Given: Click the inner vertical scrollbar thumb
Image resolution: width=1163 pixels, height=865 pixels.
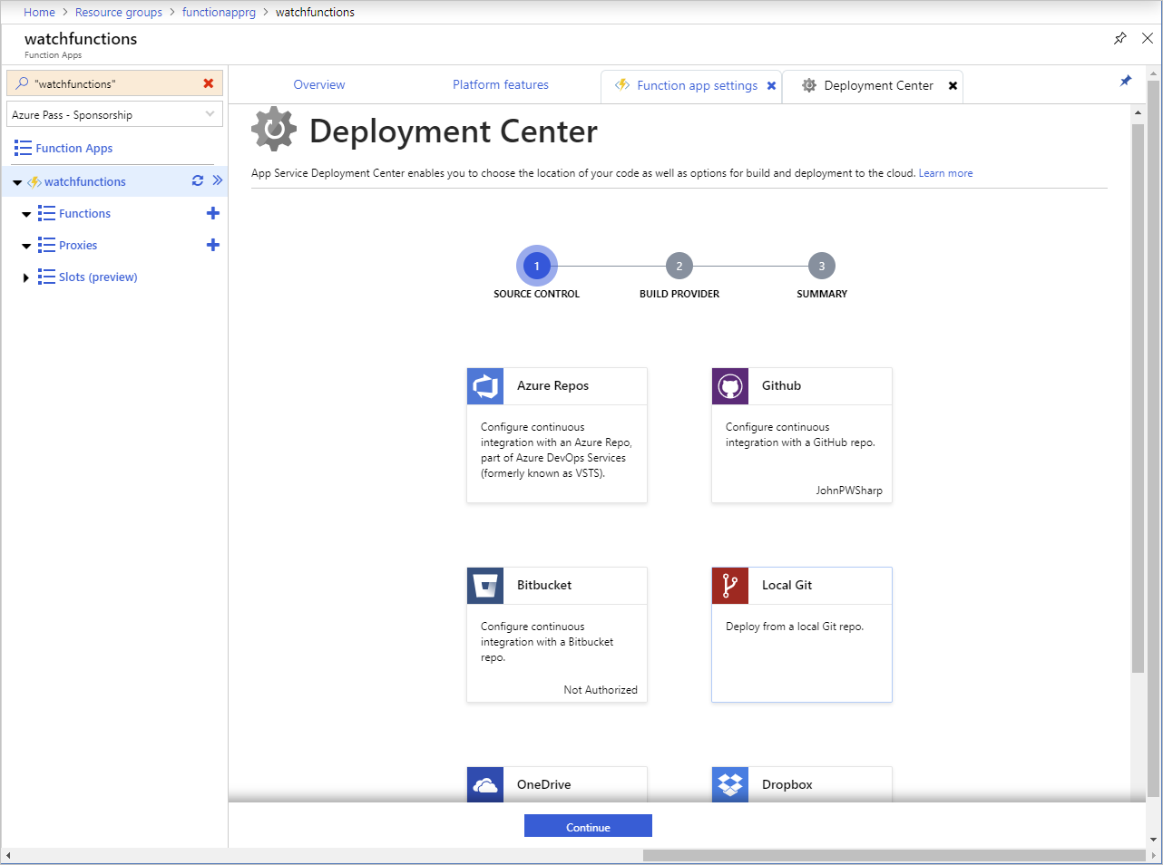Looking at the screenshot, I should click(1138, 397).
